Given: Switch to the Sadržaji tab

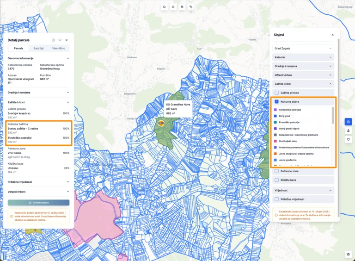Looking at the screenshot, I should click(x=38, y=48).
